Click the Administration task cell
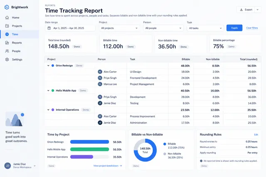The image size is (266, 177). pos(138,123)
